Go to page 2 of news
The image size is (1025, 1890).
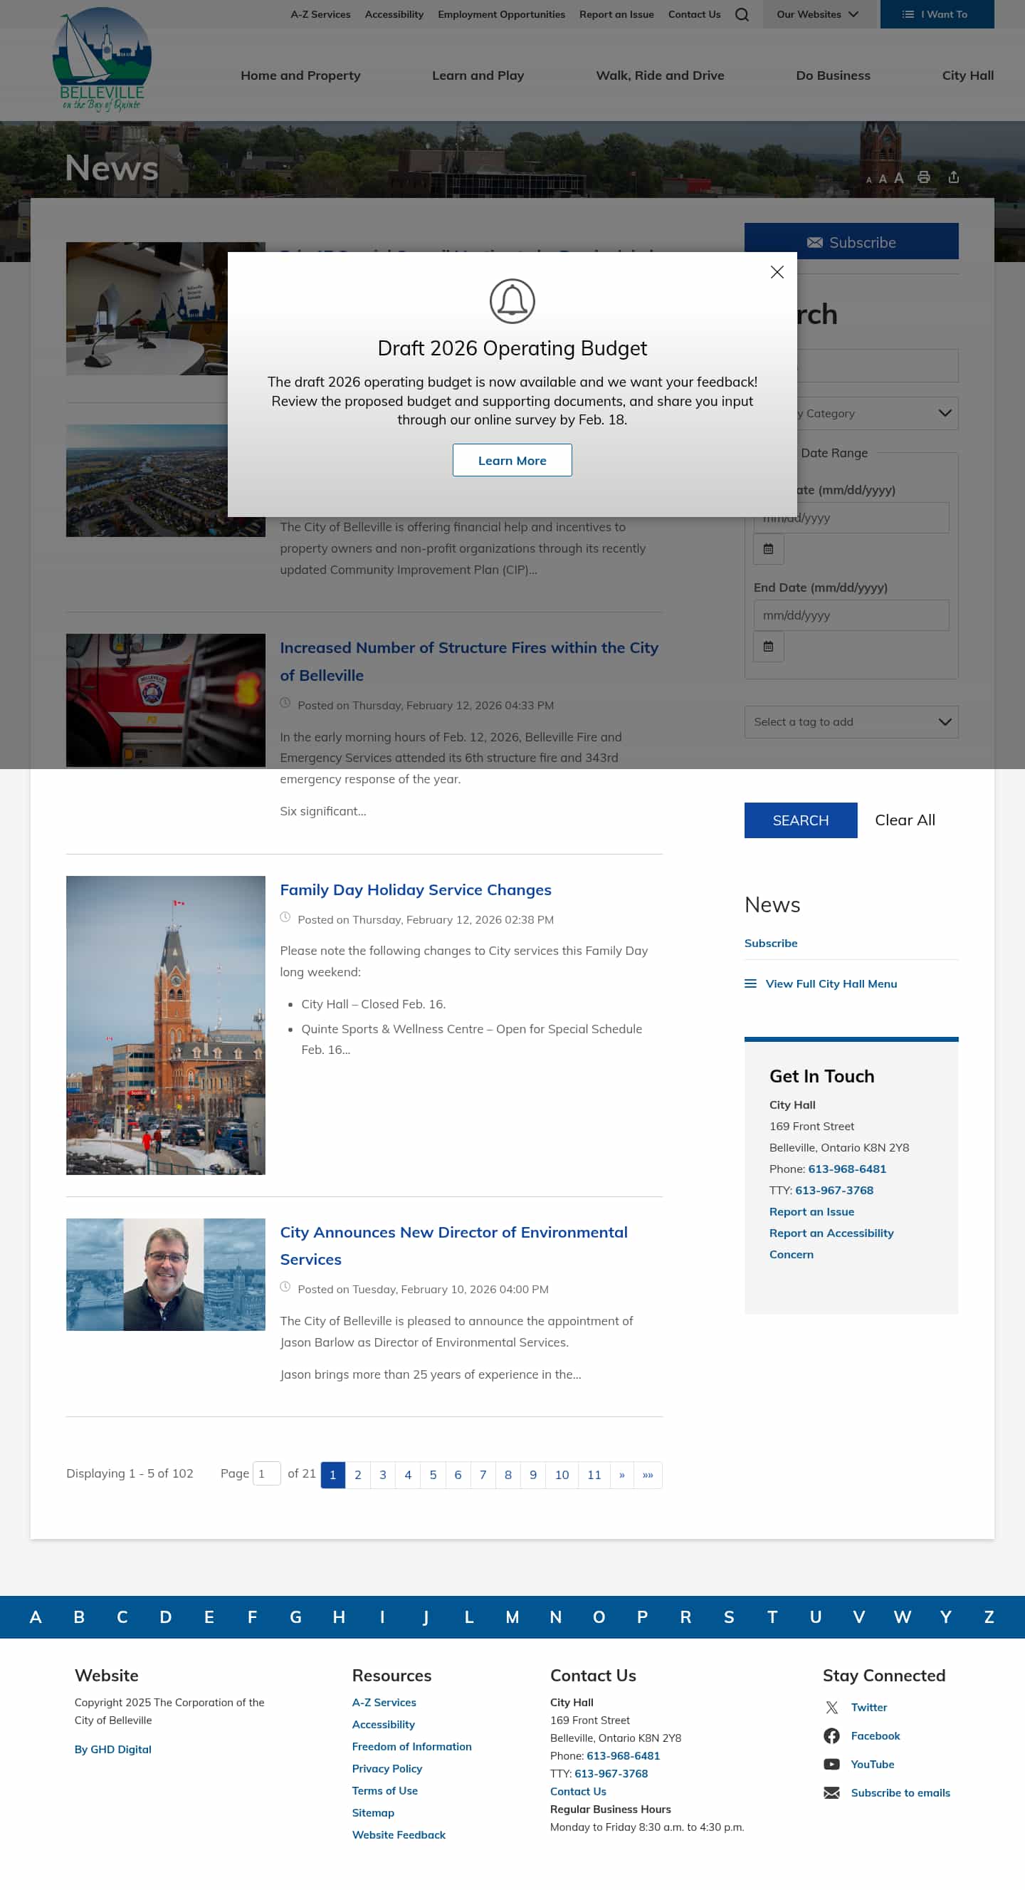tap(358, 1475)
